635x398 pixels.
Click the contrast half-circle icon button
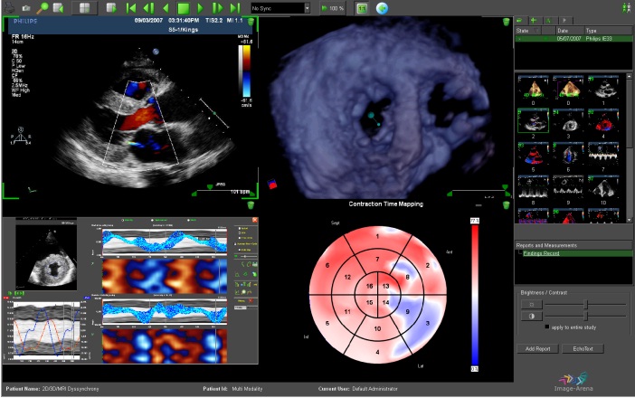click(x=532, y=317)
